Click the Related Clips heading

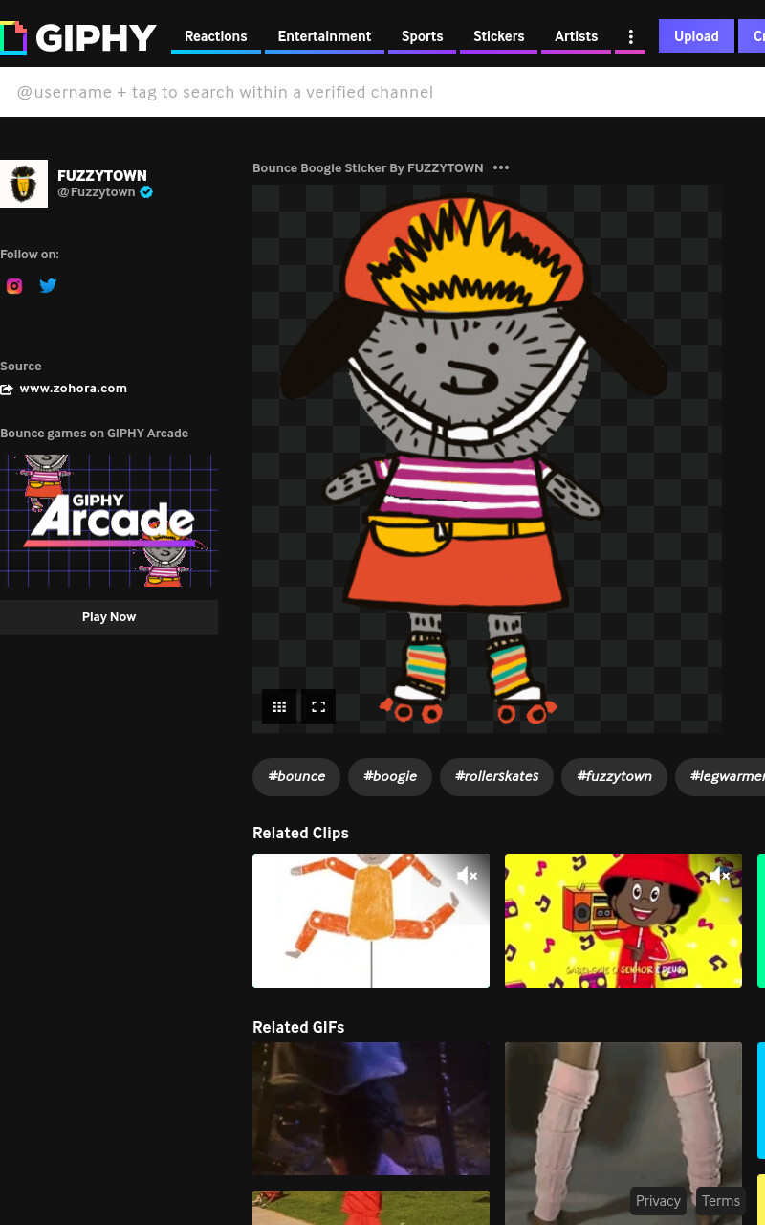(300, 833)
